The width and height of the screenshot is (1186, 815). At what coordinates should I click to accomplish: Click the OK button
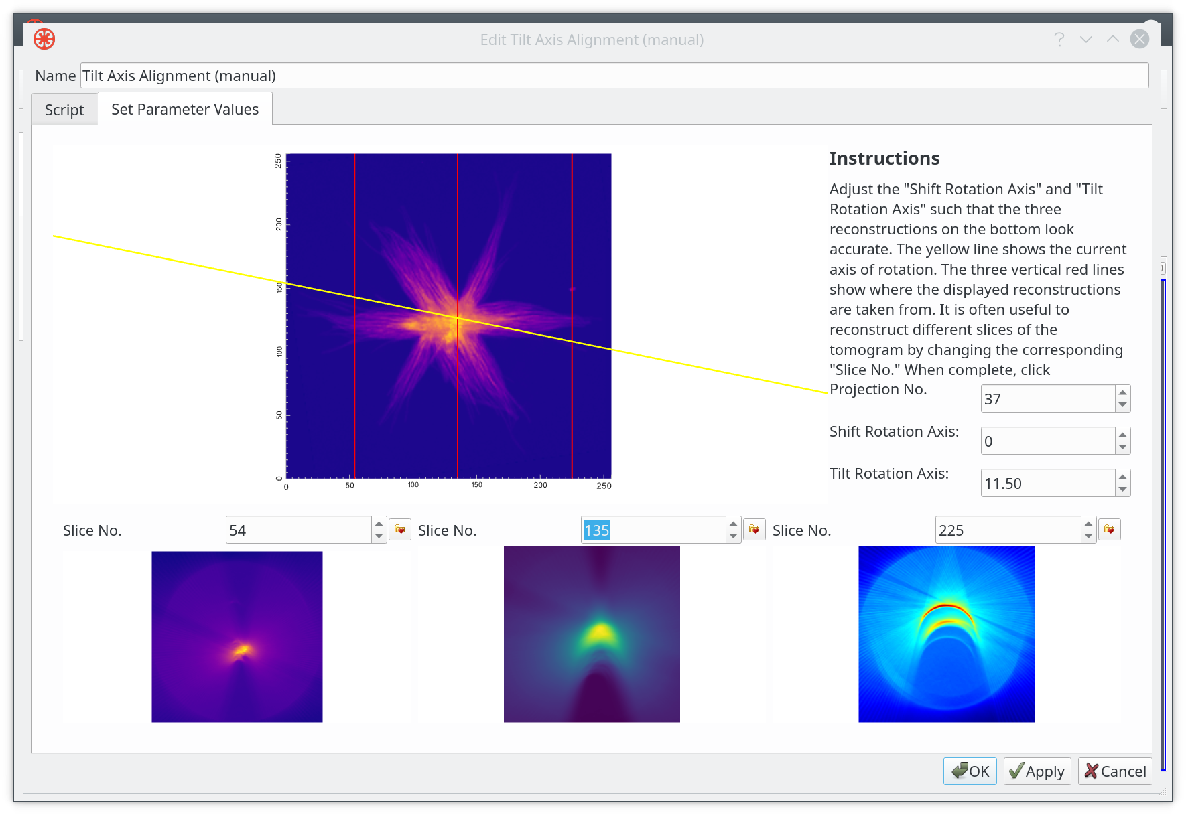tap(970, 771)
